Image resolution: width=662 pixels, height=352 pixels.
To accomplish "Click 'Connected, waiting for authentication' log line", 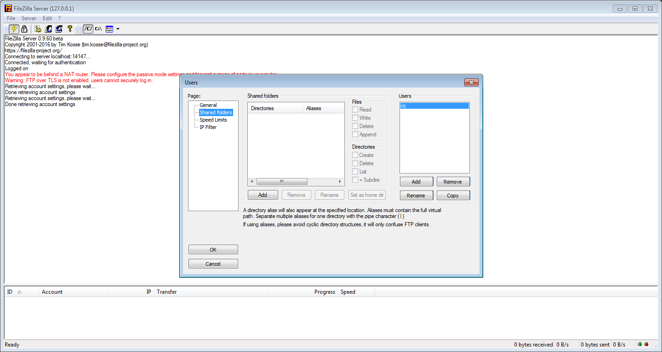I will 45,62.
